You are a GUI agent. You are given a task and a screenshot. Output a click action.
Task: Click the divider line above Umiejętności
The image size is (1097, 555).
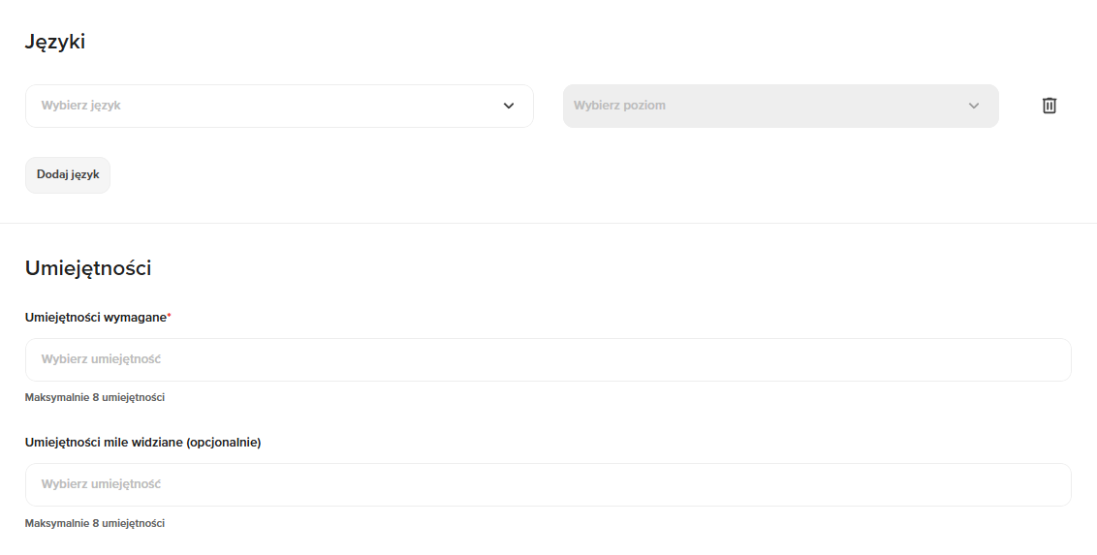coord(548,224)
